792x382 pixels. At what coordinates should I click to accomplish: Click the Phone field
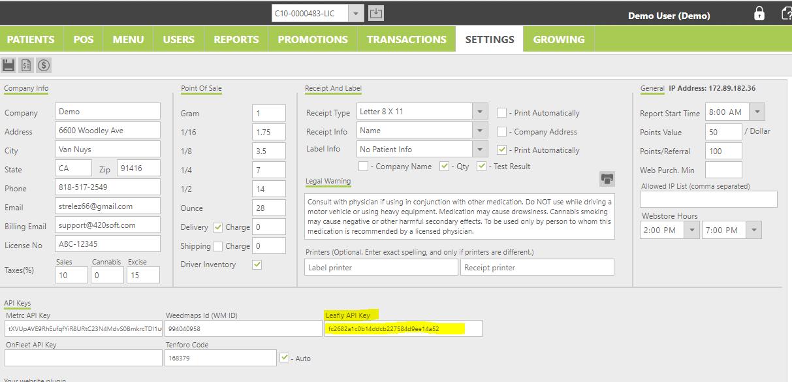pos(108,187)
